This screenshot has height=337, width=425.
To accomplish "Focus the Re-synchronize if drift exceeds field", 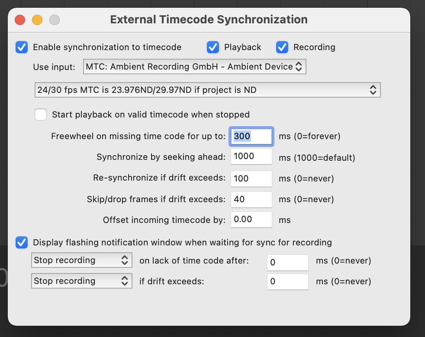I will pos(251,178).
